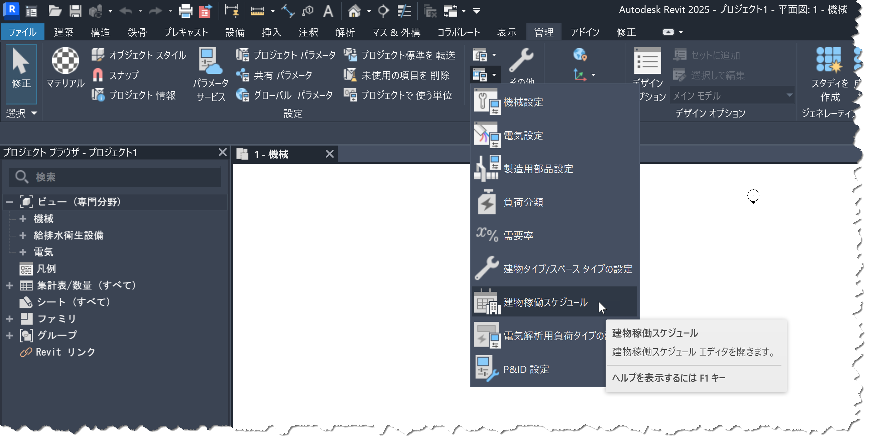Viewport: 870px width, 441px height.
Task: Expand the ファミリ tree node
Action: pyautogui.click(x=9, y=318)
